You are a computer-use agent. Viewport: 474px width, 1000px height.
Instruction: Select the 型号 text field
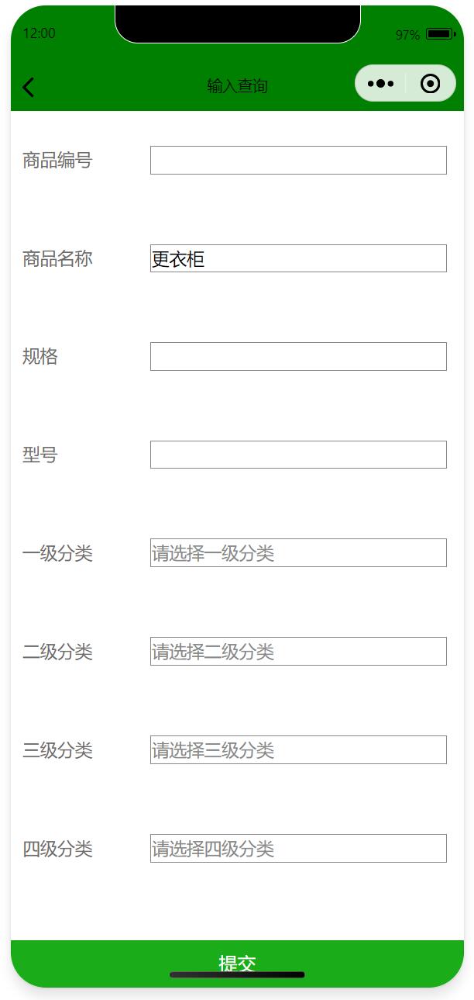[298, 455]
